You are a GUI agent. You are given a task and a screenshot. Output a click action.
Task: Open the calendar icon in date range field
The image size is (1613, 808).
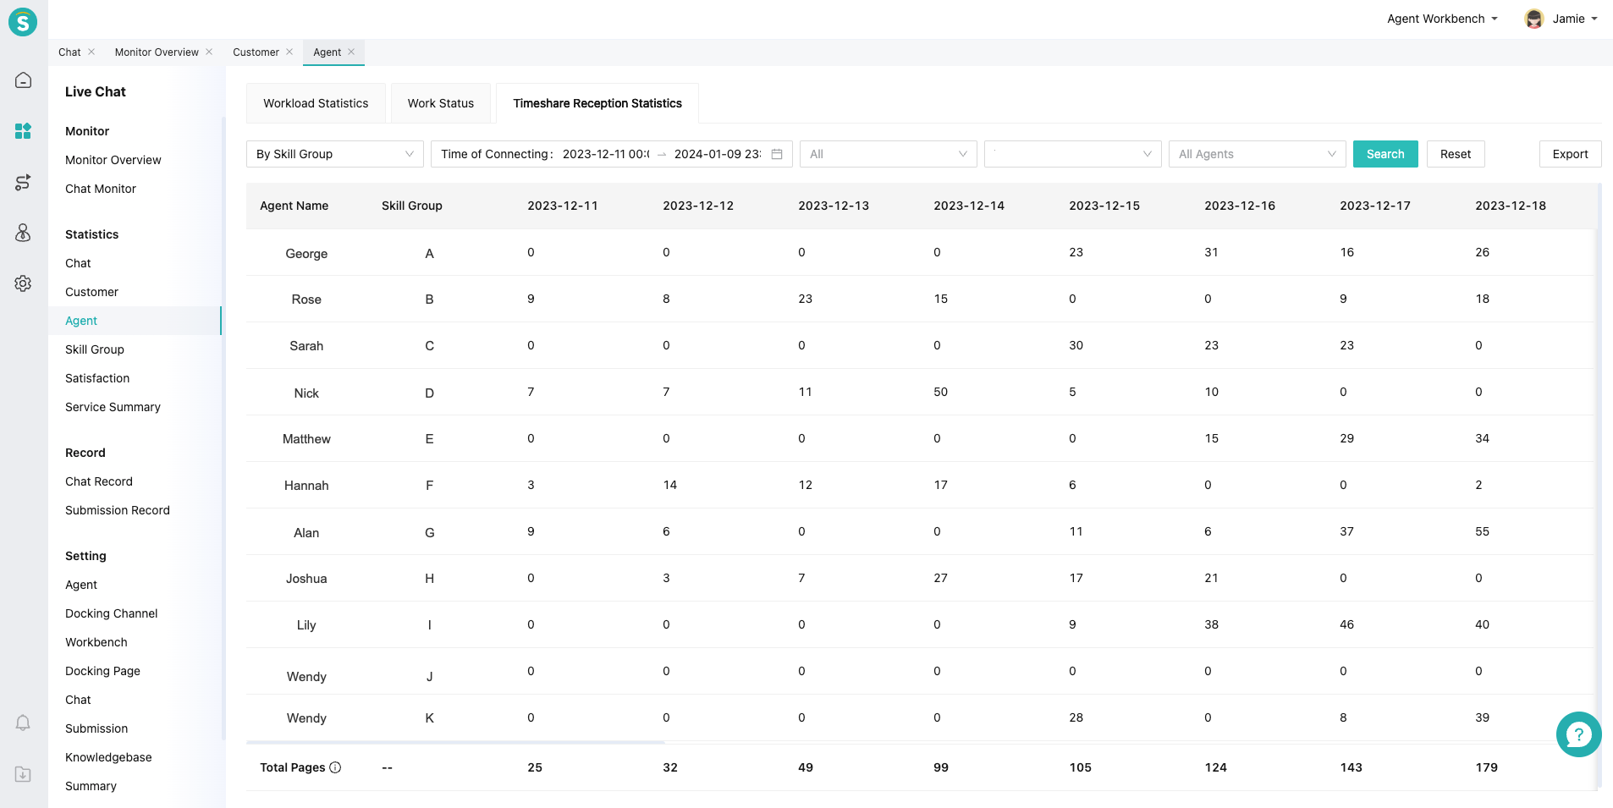[x=777, y=154]
